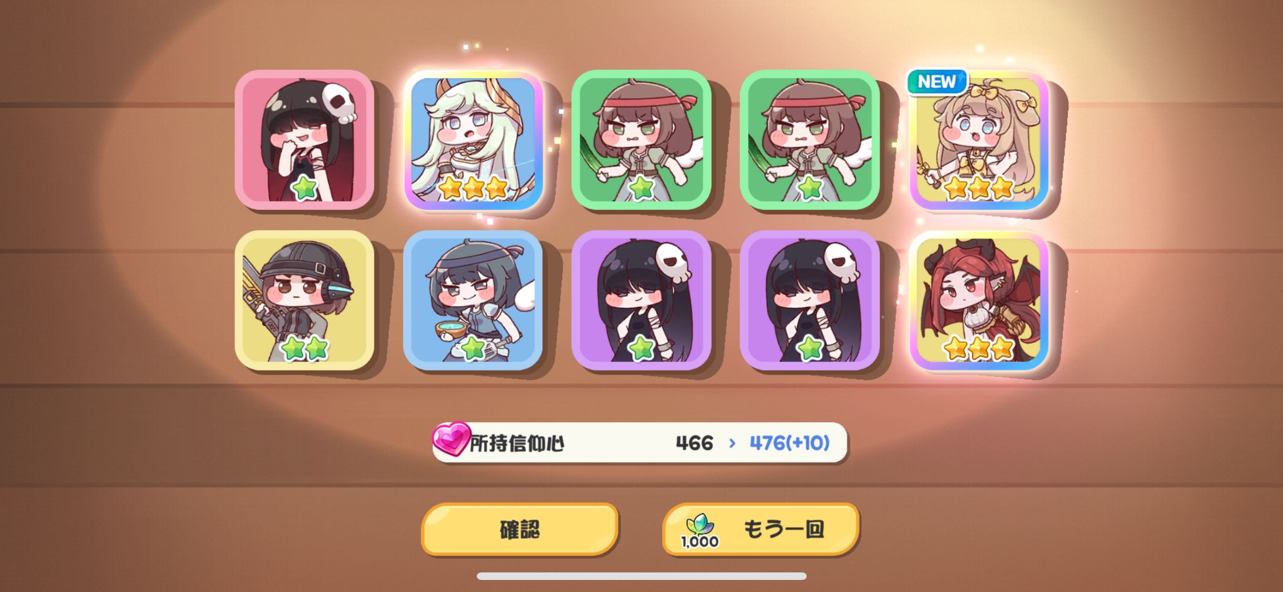Image resolution: width=1283 pixels, height=592 pixels.
Task: Tap the 476(+10) faith value
Action: [x=790, y=443]
